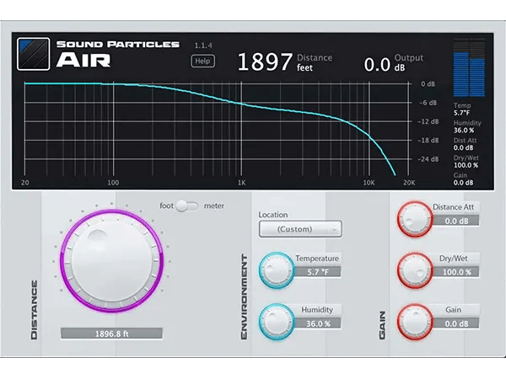Click the Dist Att 0.0 dB display readout

click(465, 144)
